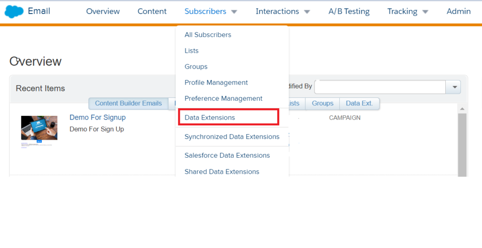Select All Subscribers from the menu
The width and height of the screenshot is (482, 248).
click(208, 35)
